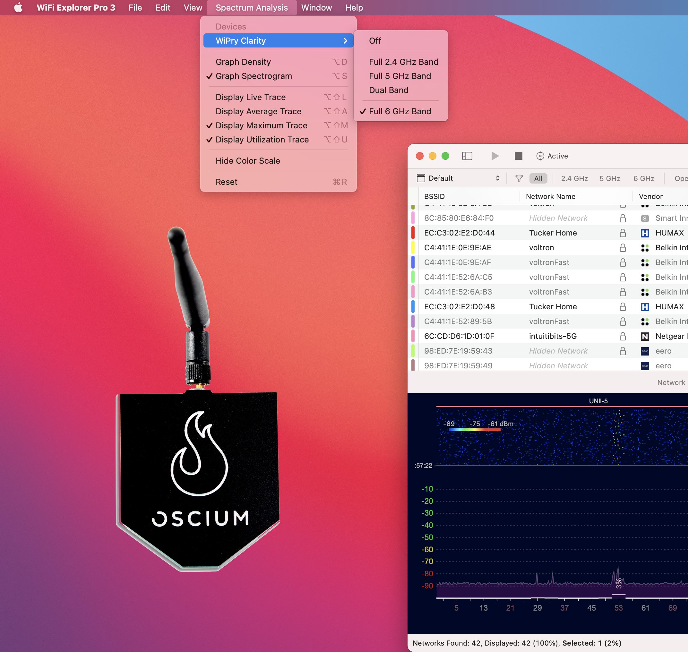
Task: Open the Default profile dropdown
Action: click(x=458, y=178)
